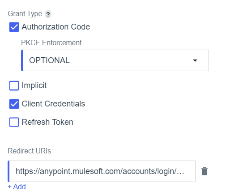
Task: Open the PKCE Enforcement dropdown
Action: tap(115, 60)
